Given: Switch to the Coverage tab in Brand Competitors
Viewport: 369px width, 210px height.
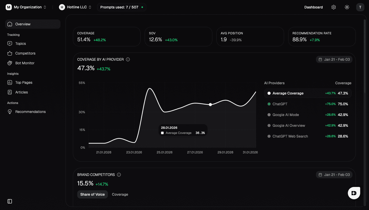Looking at the screenshot, I should coord(120,194).
